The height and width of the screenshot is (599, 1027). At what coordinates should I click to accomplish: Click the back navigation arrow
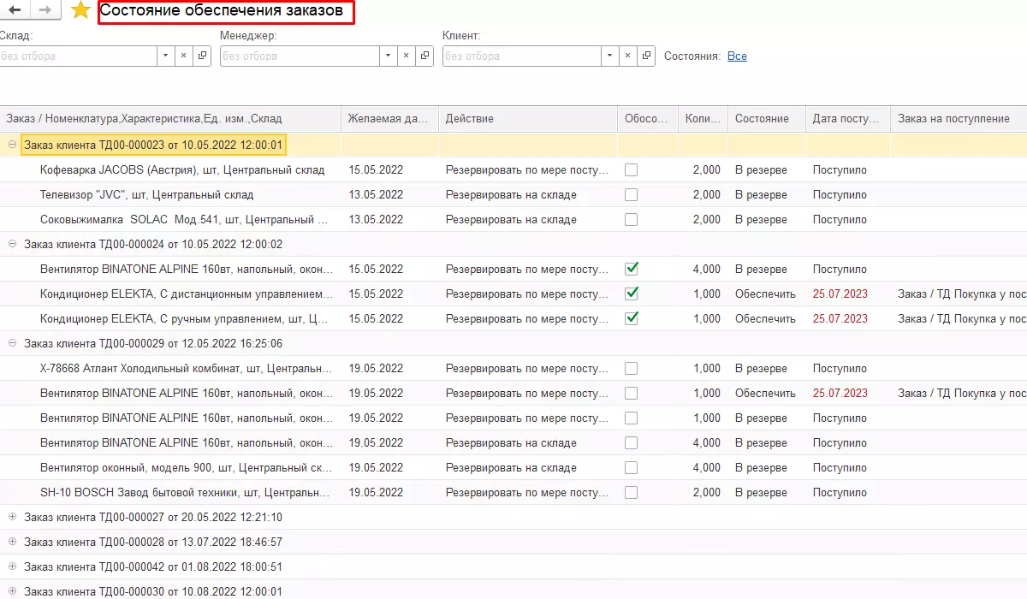pyautogui.click(x=14, y=10)
